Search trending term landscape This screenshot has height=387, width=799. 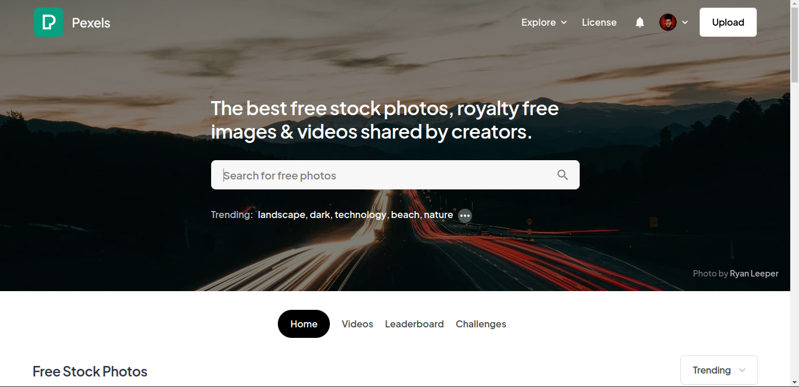pyautogui.click(x=281, y=215)
